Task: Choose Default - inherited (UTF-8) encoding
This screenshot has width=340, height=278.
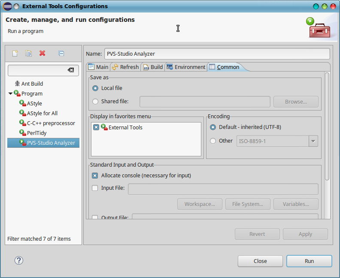Action: (x=213, y=127)
